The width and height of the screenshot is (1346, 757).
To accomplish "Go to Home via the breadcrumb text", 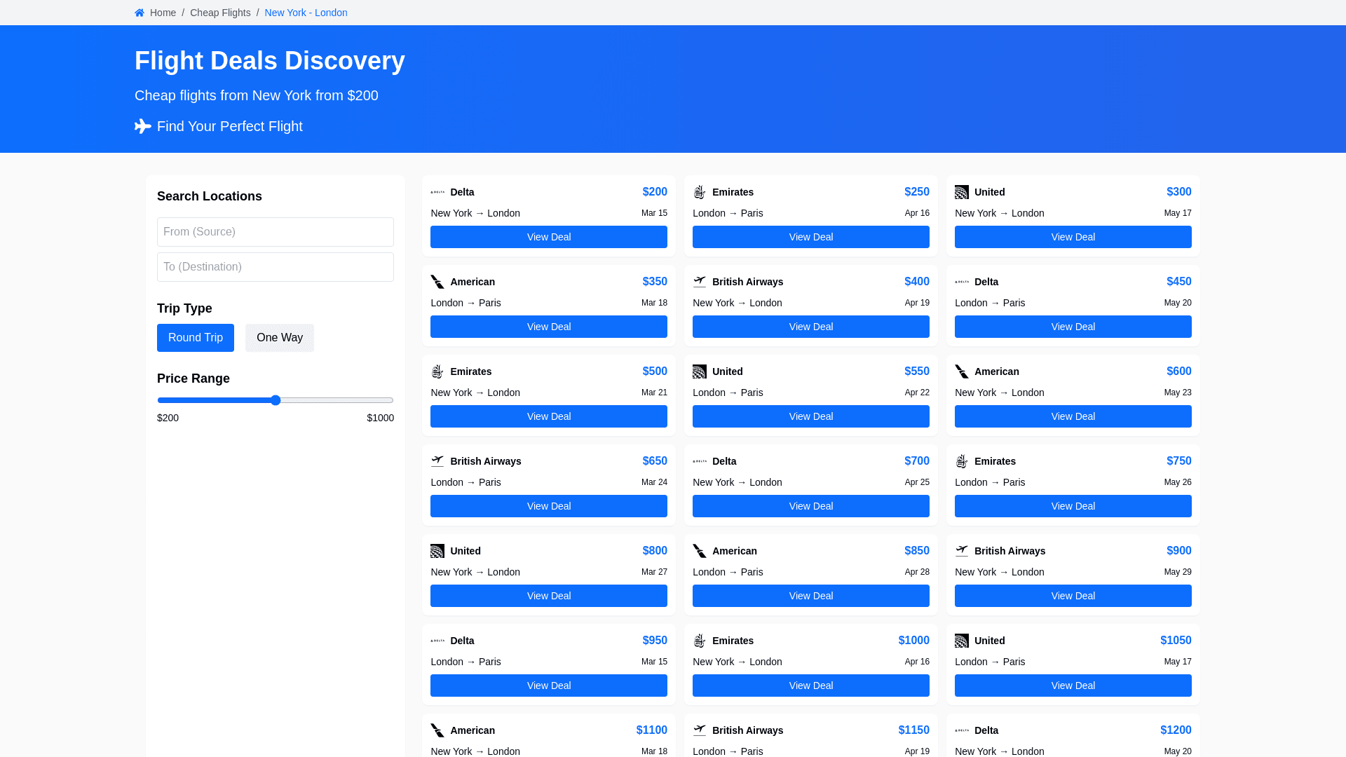I will coord(163,13).
